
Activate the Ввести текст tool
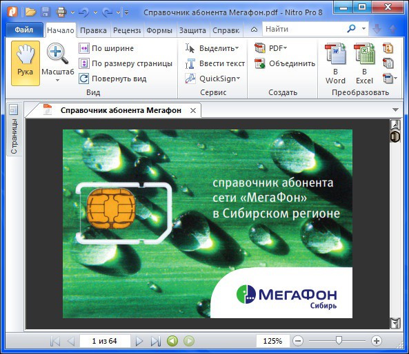point(215,63)
